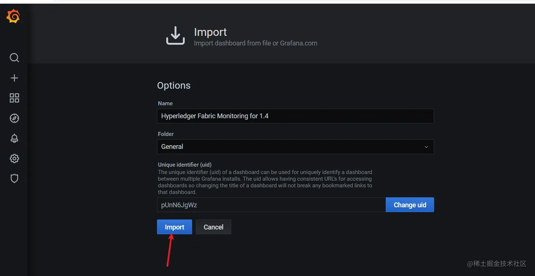
Task: Open the Search dashboards icon
Action: (x=14, y=58)
